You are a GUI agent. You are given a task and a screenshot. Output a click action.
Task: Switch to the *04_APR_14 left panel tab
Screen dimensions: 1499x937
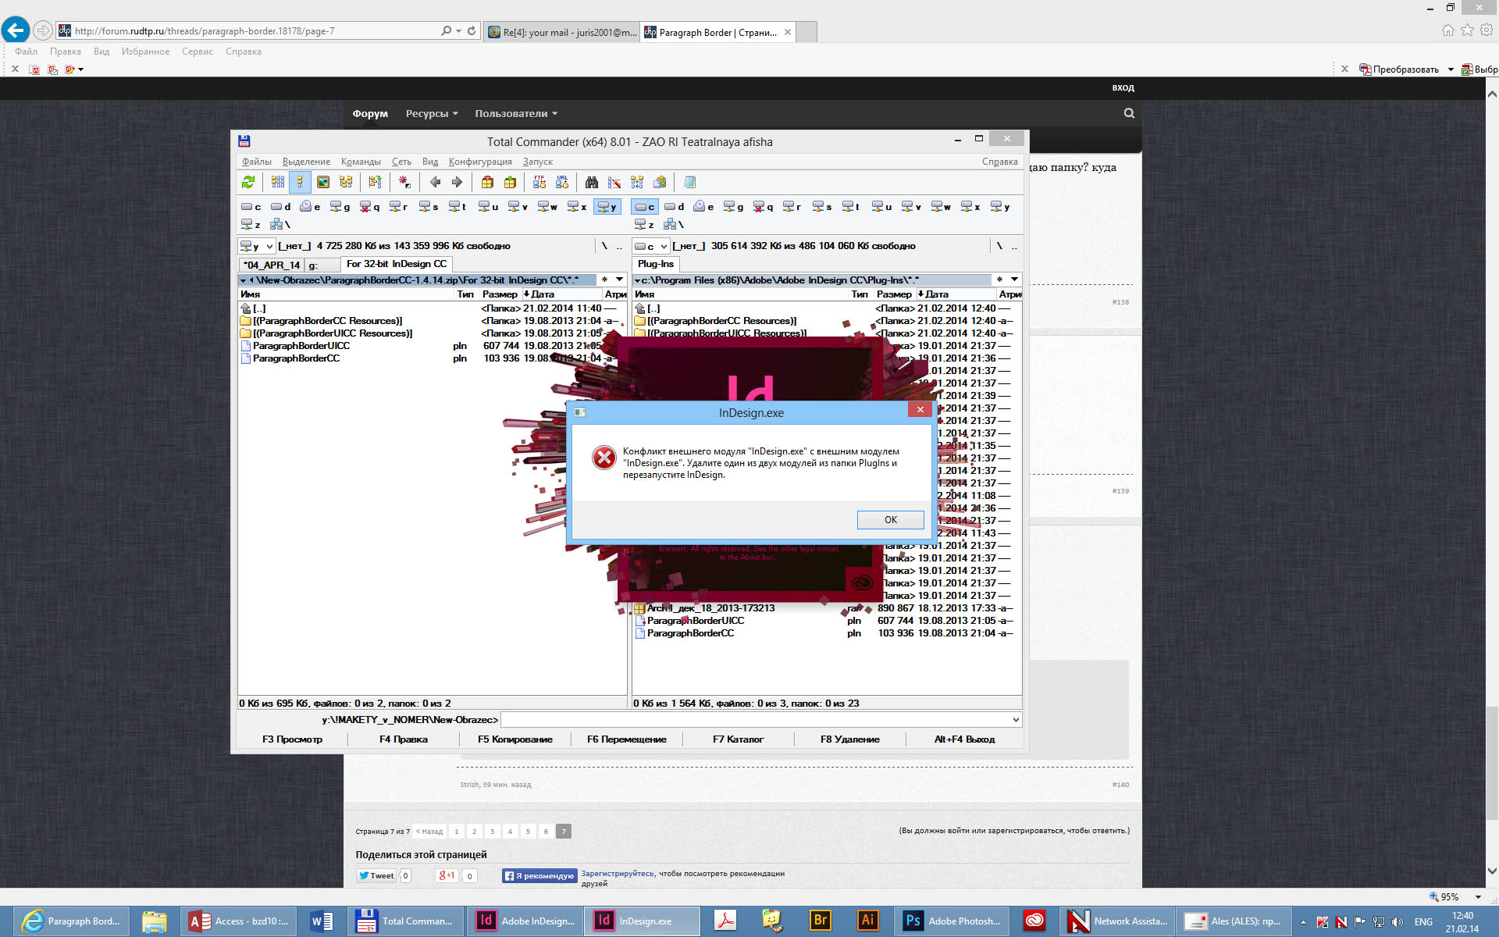271,265
